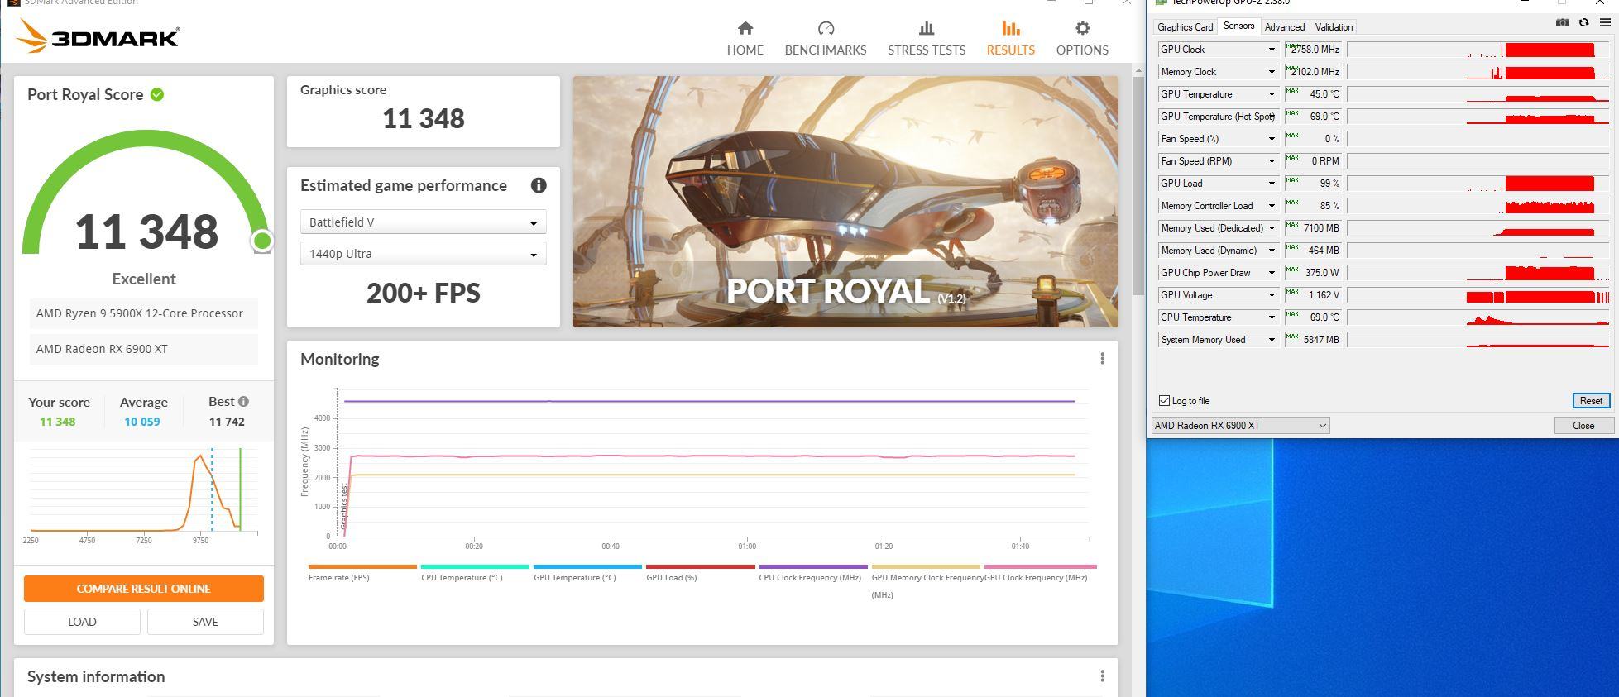Open the System information three-dot menu
Viewport: 1619px width, 697px height.
click(1102, 676)
